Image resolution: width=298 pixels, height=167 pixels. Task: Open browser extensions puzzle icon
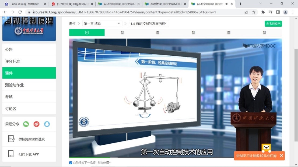263,12
